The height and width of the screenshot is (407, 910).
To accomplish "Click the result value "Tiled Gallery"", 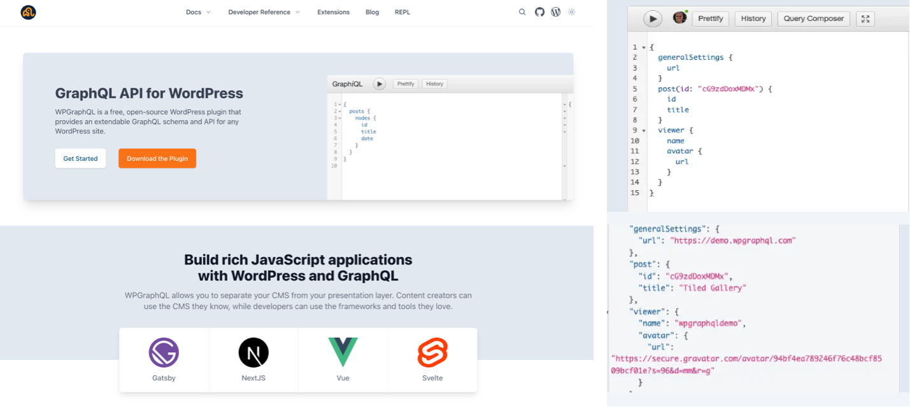I will [711, 287].
